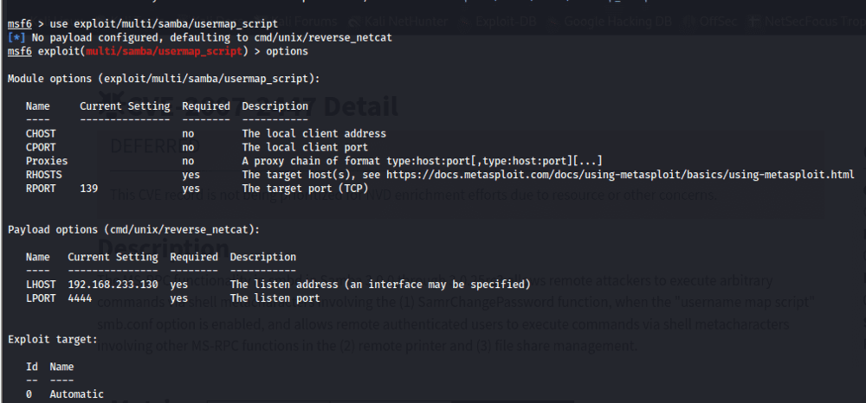Click 'Description' header under Module options
The width and height of the screenshot is (866, 403).
(275, 106)
